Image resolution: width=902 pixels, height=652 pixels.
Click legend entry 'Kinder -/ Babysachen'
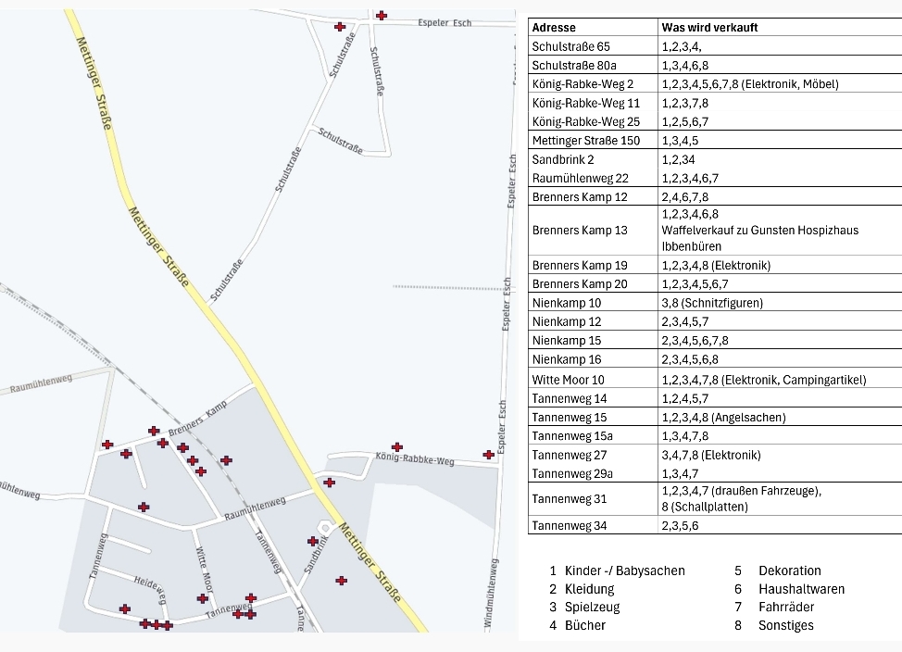[x=625, y=570]
